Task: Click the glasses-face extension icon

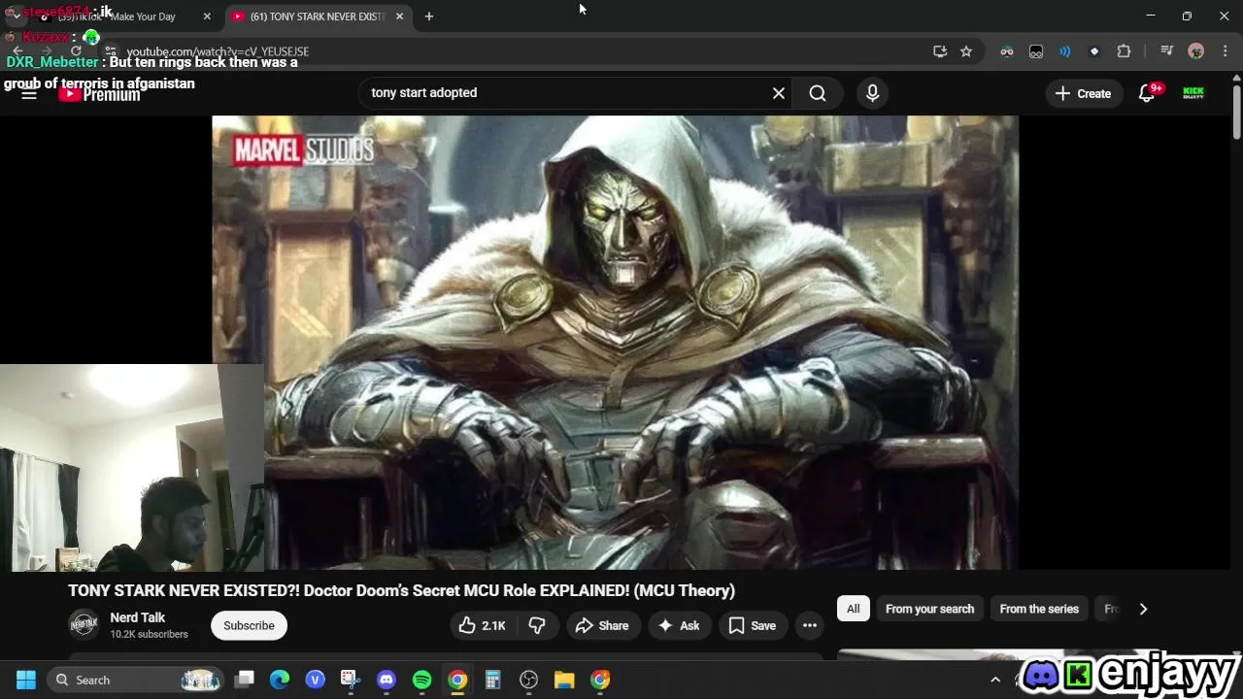Action: [x=1007, y=51]
